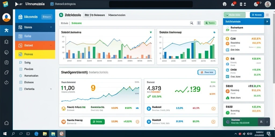Screen dimensions: 275x137
Task: Click the blue arrow icon on second chart
Action: click(x=214, y=32)
